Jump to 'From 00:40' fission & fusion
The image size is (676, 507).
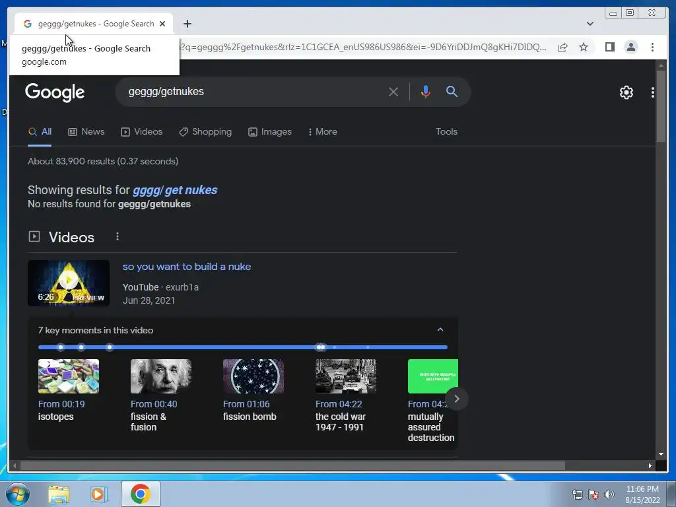click(154, 404)
